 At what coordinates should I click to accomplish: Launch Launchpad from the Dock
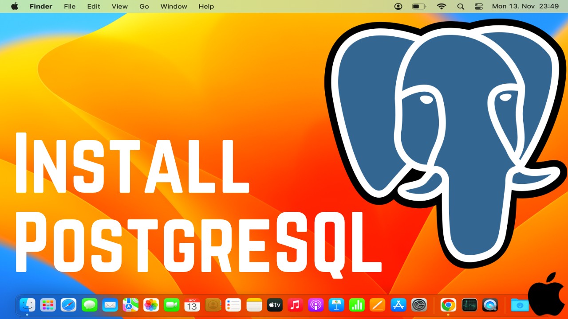pos(48,305)
